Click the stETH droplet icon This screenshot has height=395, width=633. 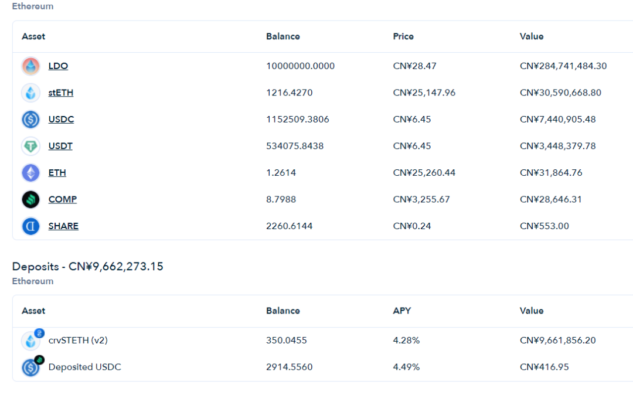pyautogui.click(x=30, y=93)
